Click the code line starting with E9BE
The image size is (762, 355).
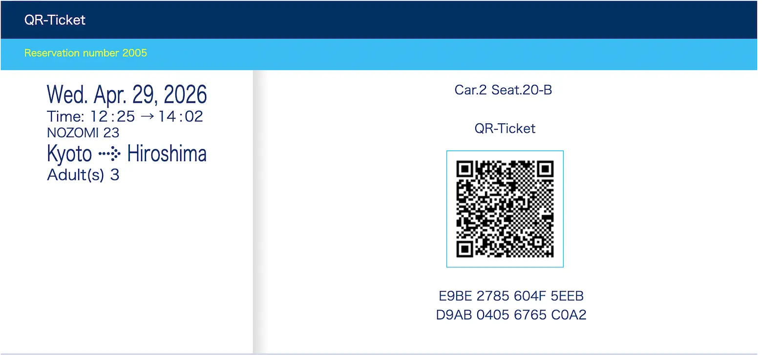tap(511, 296)
